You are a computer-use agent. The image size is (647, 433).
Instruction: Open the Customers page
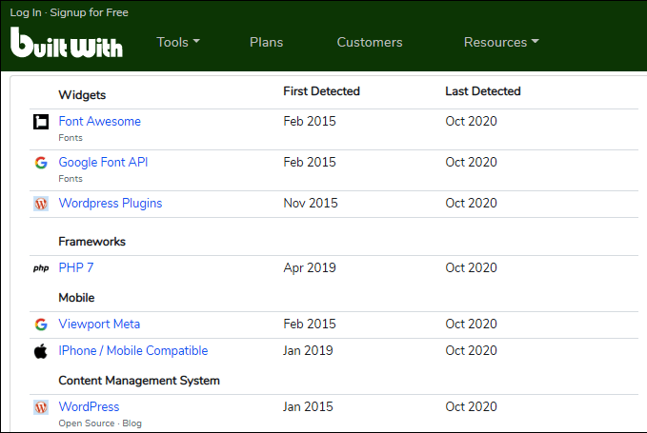coord(370,42)
